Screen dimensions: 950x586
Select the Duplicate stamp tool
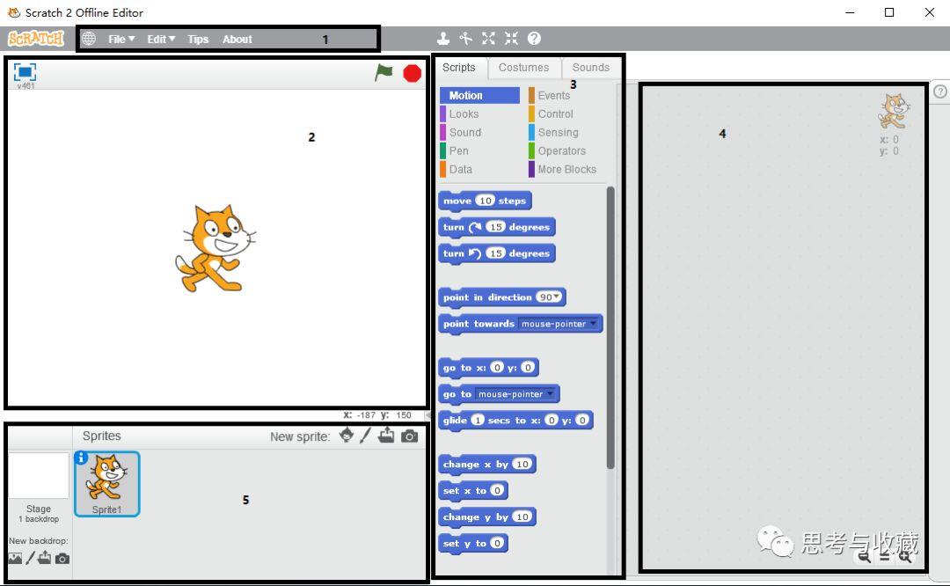click(443, 39)
